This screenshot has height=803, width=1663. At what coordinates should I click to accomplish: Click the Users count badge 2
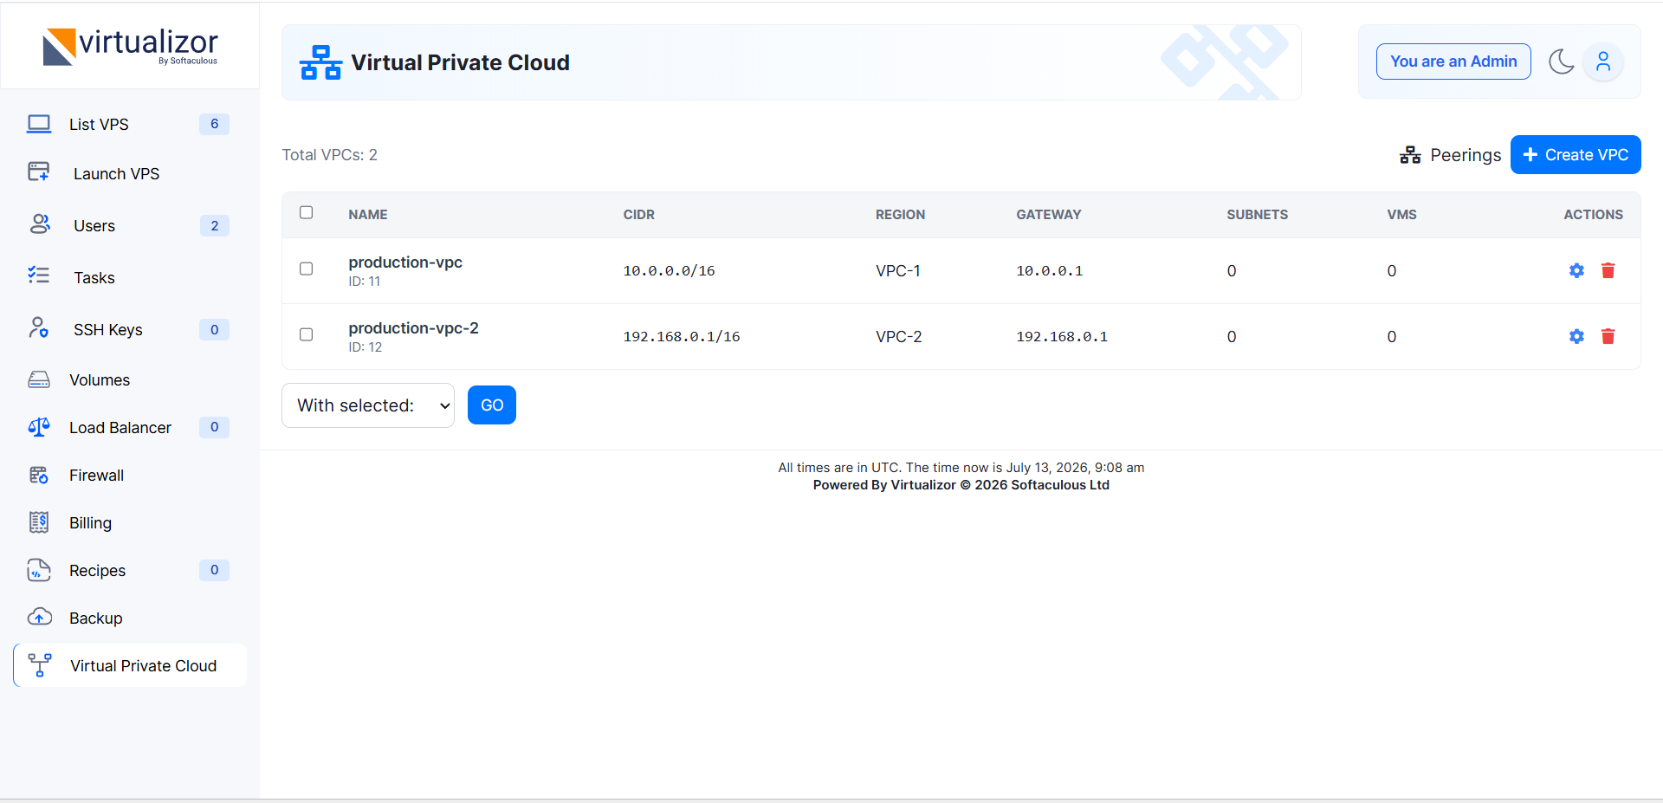214,225
